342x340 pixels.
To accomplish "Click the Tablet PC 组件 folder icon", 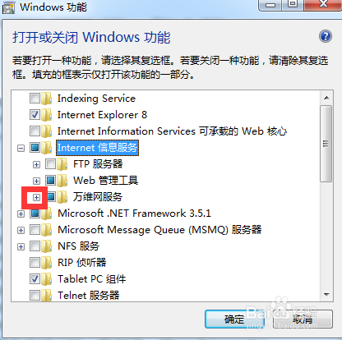I will (x=47, y=279).
